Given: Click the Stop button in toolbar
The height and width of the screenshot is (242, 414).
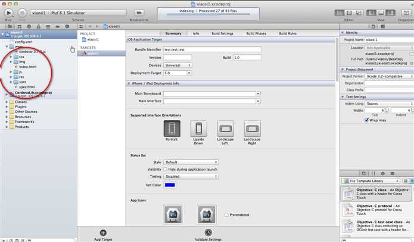Looking at the screenshot, I should click(22, 12).
